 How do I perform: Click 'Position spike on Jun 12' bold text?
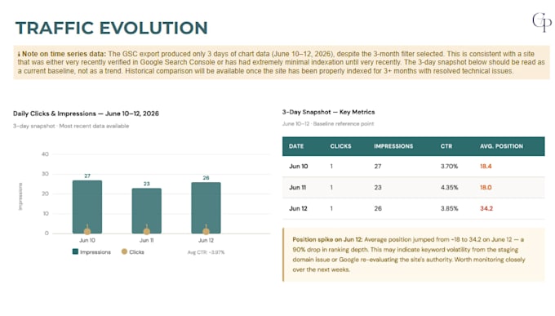pyautogui.click(x=327, y=239)
